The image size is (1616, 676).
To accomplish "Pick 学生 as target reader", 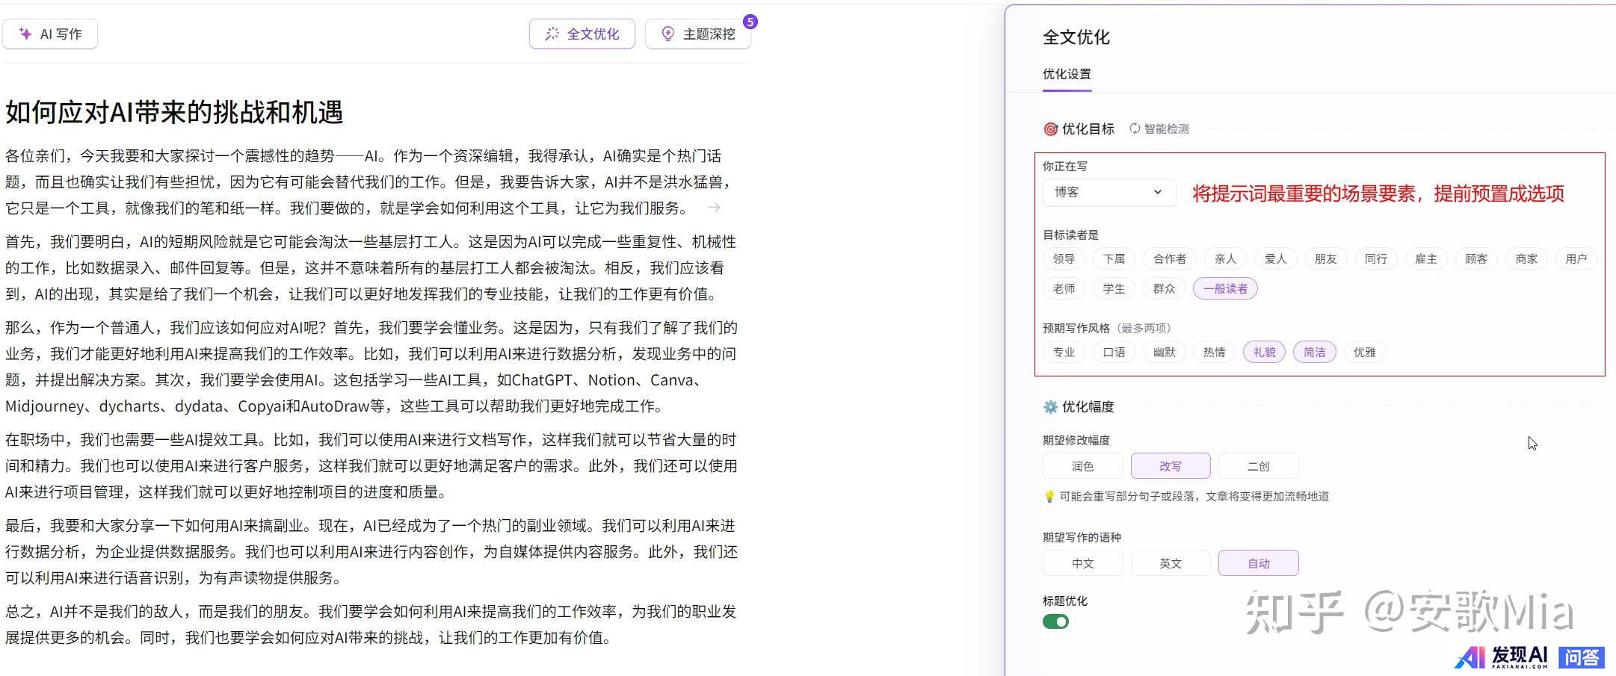I will coord(1114,288).
